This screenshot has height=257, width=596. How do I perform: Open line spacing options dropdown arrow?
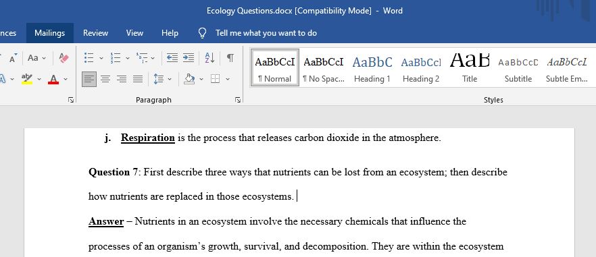[x=170, y=79]
